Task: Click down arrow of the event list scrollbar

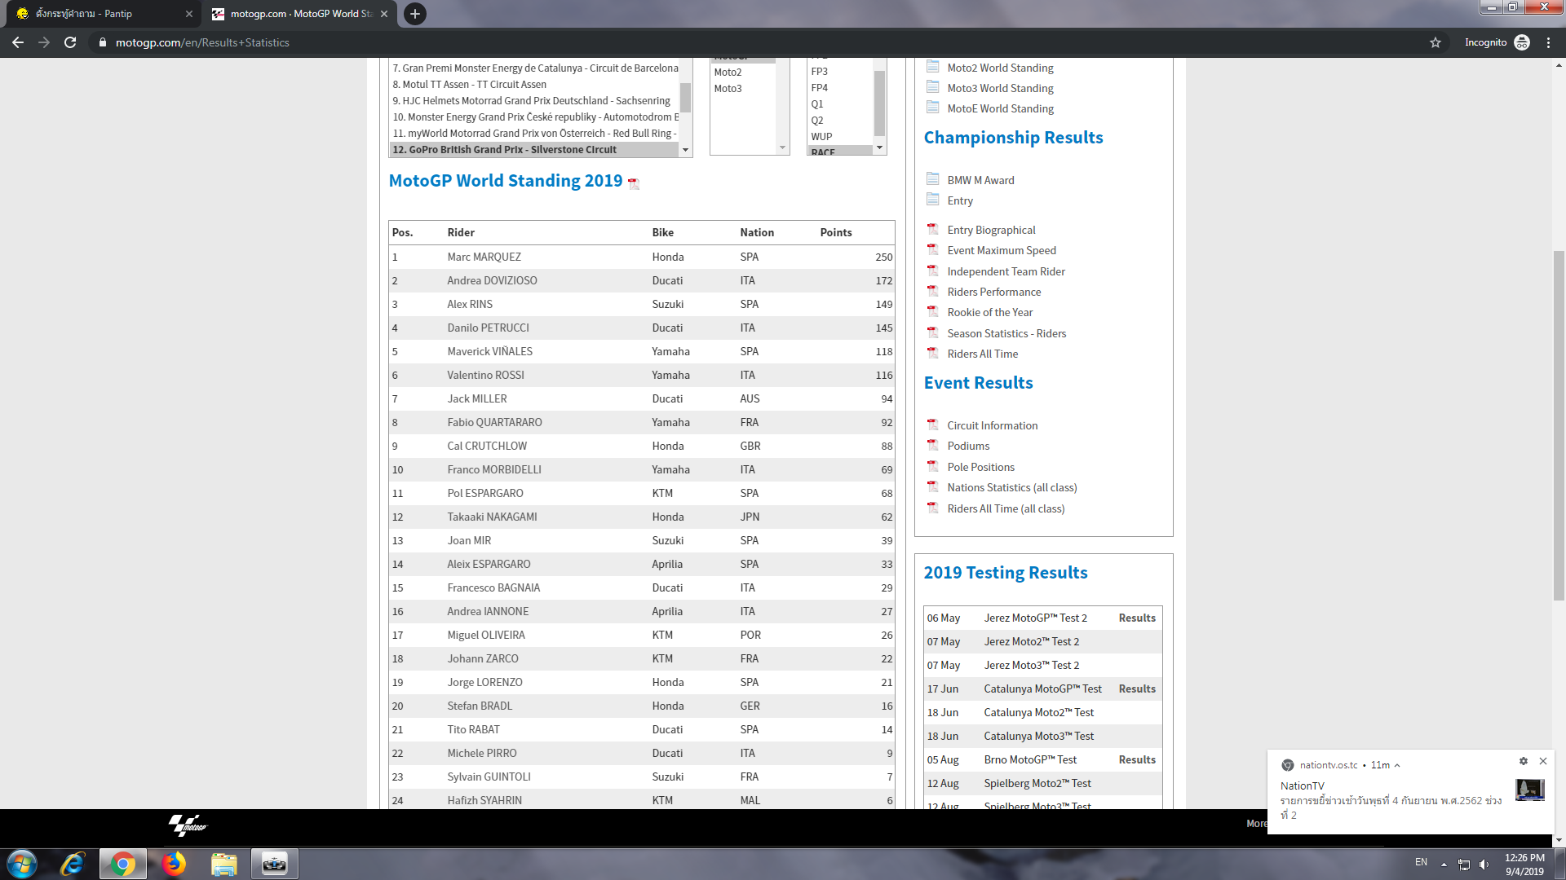Action: point(685,150)
